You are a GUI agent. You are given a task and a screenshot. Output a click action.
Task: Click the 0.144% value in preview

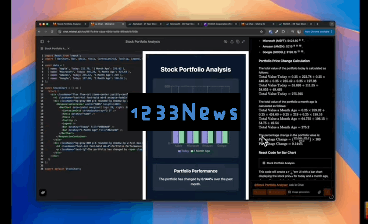point(207,179)
